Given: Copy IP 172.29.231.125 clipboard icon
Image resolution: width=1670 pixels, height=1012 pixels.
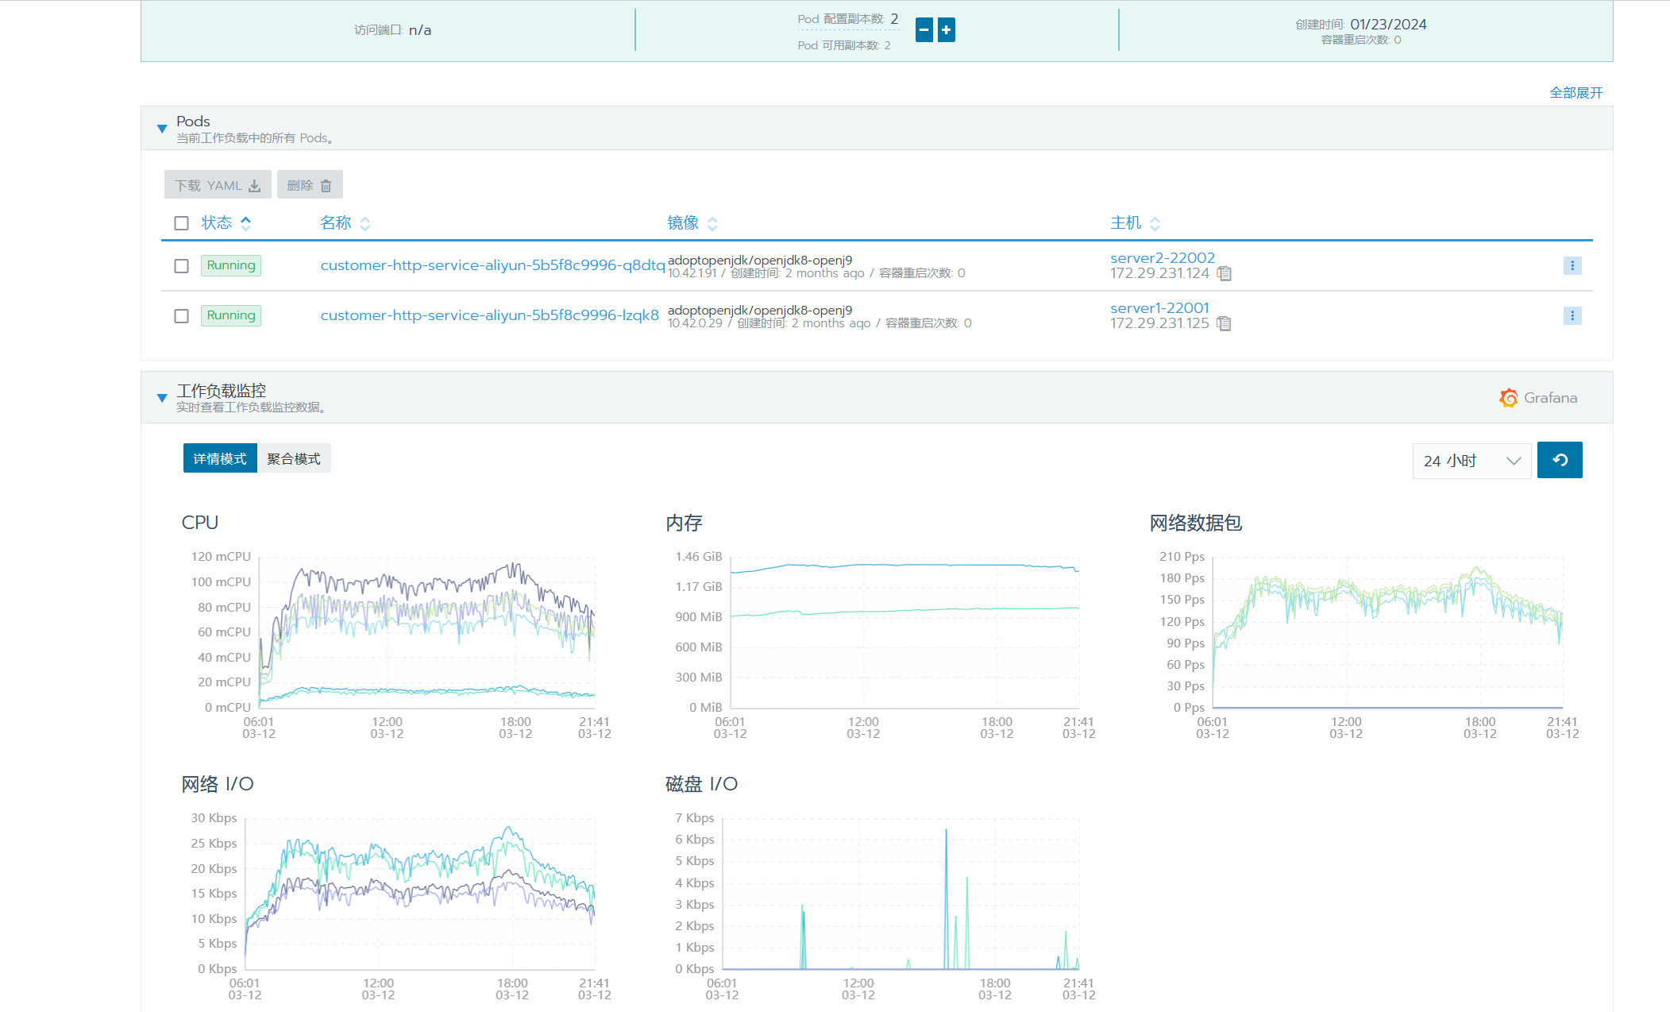Looking at the screenshot, I should click(1225, 323).
